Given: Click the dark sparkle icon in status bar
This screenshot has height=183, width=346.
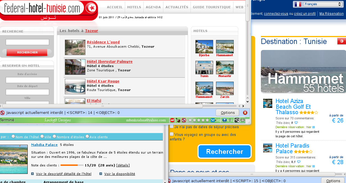Looking at the screenshot, I should [x=237, y=120].
